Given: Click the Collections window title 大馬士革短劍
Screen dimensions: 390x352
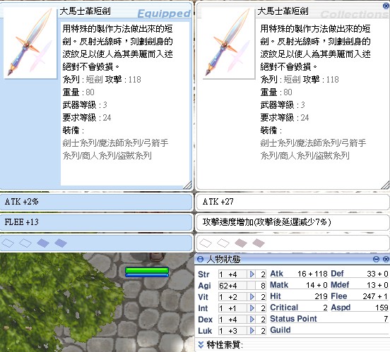Looking at the screenshot, I should [x=283, y=11].
